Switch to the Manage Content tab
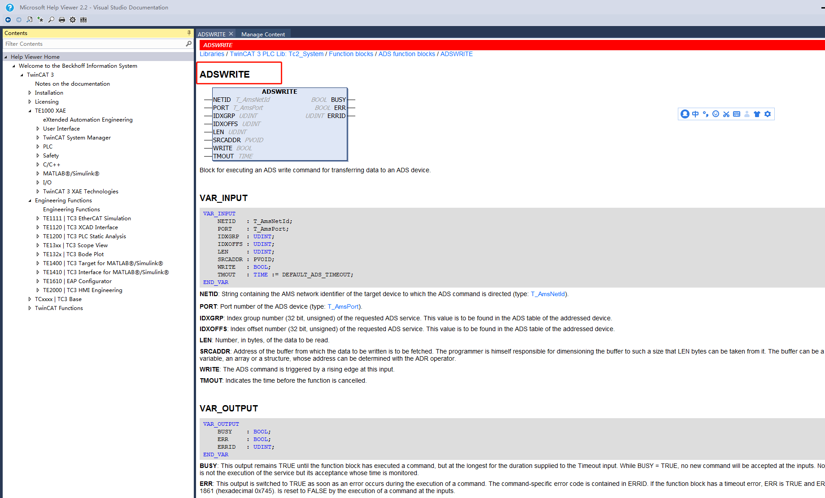 pos(263,34)
